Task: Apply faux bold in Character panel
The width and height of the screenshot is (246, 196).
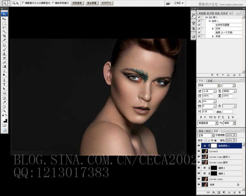Action: coord(201,117)
